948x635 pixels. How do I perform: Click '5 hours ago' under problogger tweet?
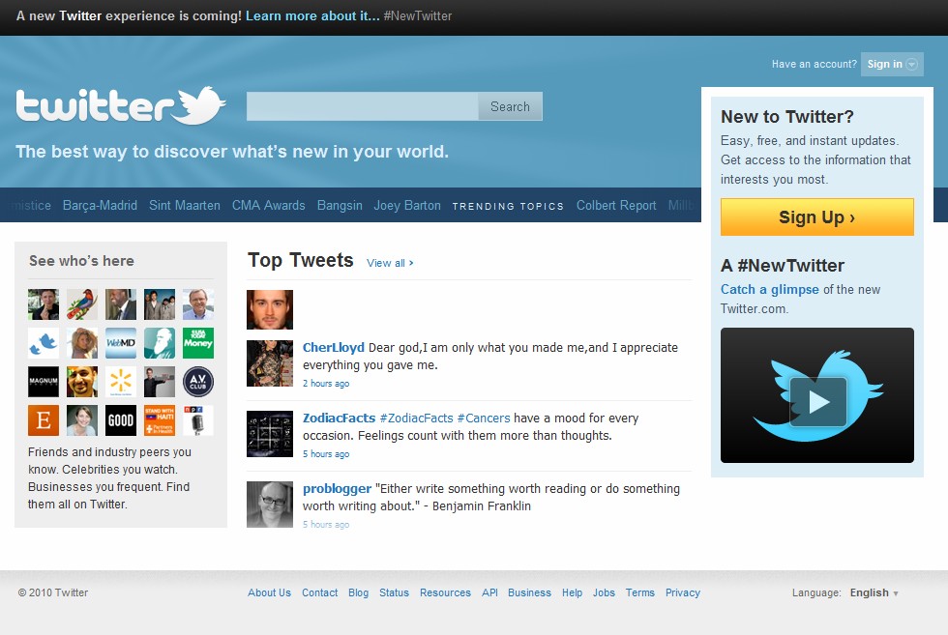pos(326,525)
